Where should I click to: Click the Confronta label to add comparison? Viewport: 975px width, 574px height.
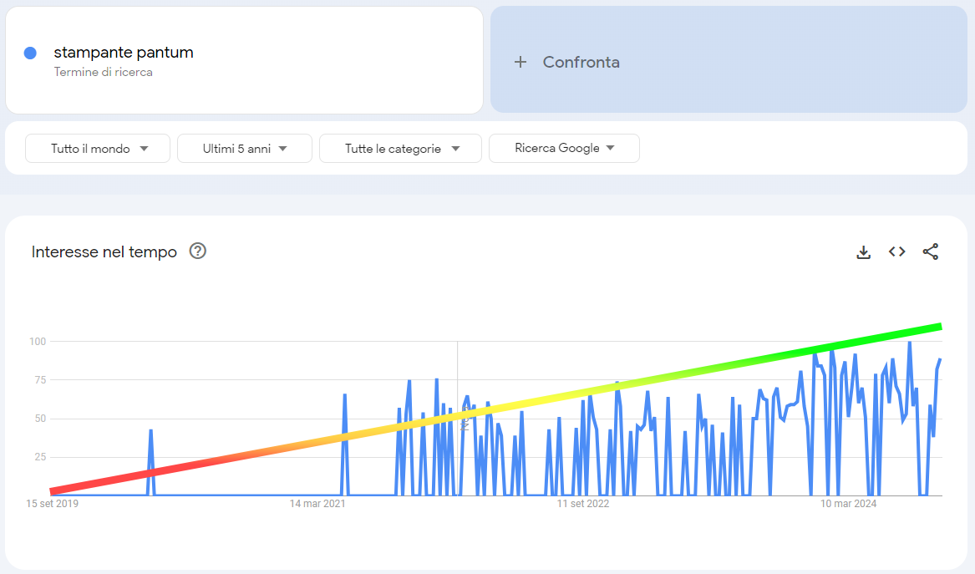(x=581, y=63)
